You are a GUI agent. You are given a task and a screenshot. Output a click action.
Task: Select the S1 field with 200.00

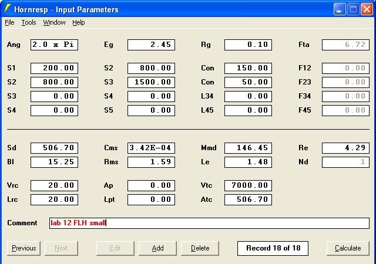pyautogui.click(x=54, y=68)
